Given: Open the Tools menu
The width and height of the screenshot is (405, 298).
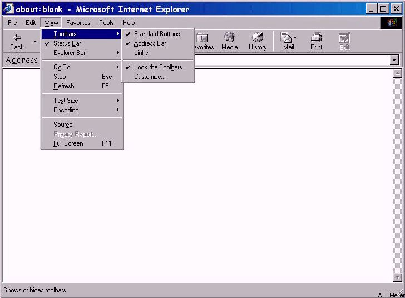Looking at the screenshot, I should pos(106,23).
